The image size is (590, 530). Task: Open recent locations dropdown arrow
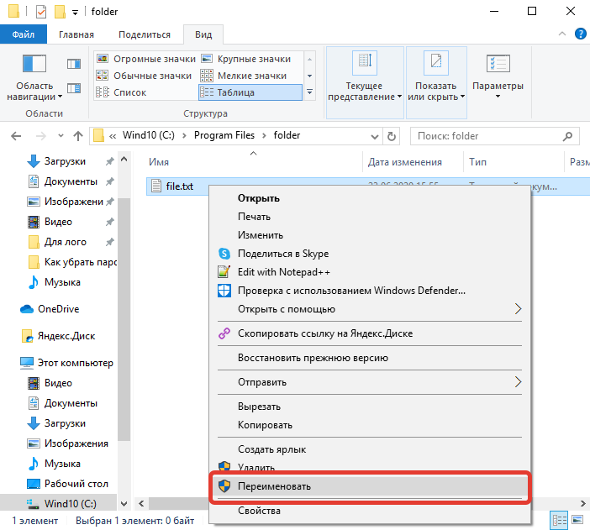61,136
